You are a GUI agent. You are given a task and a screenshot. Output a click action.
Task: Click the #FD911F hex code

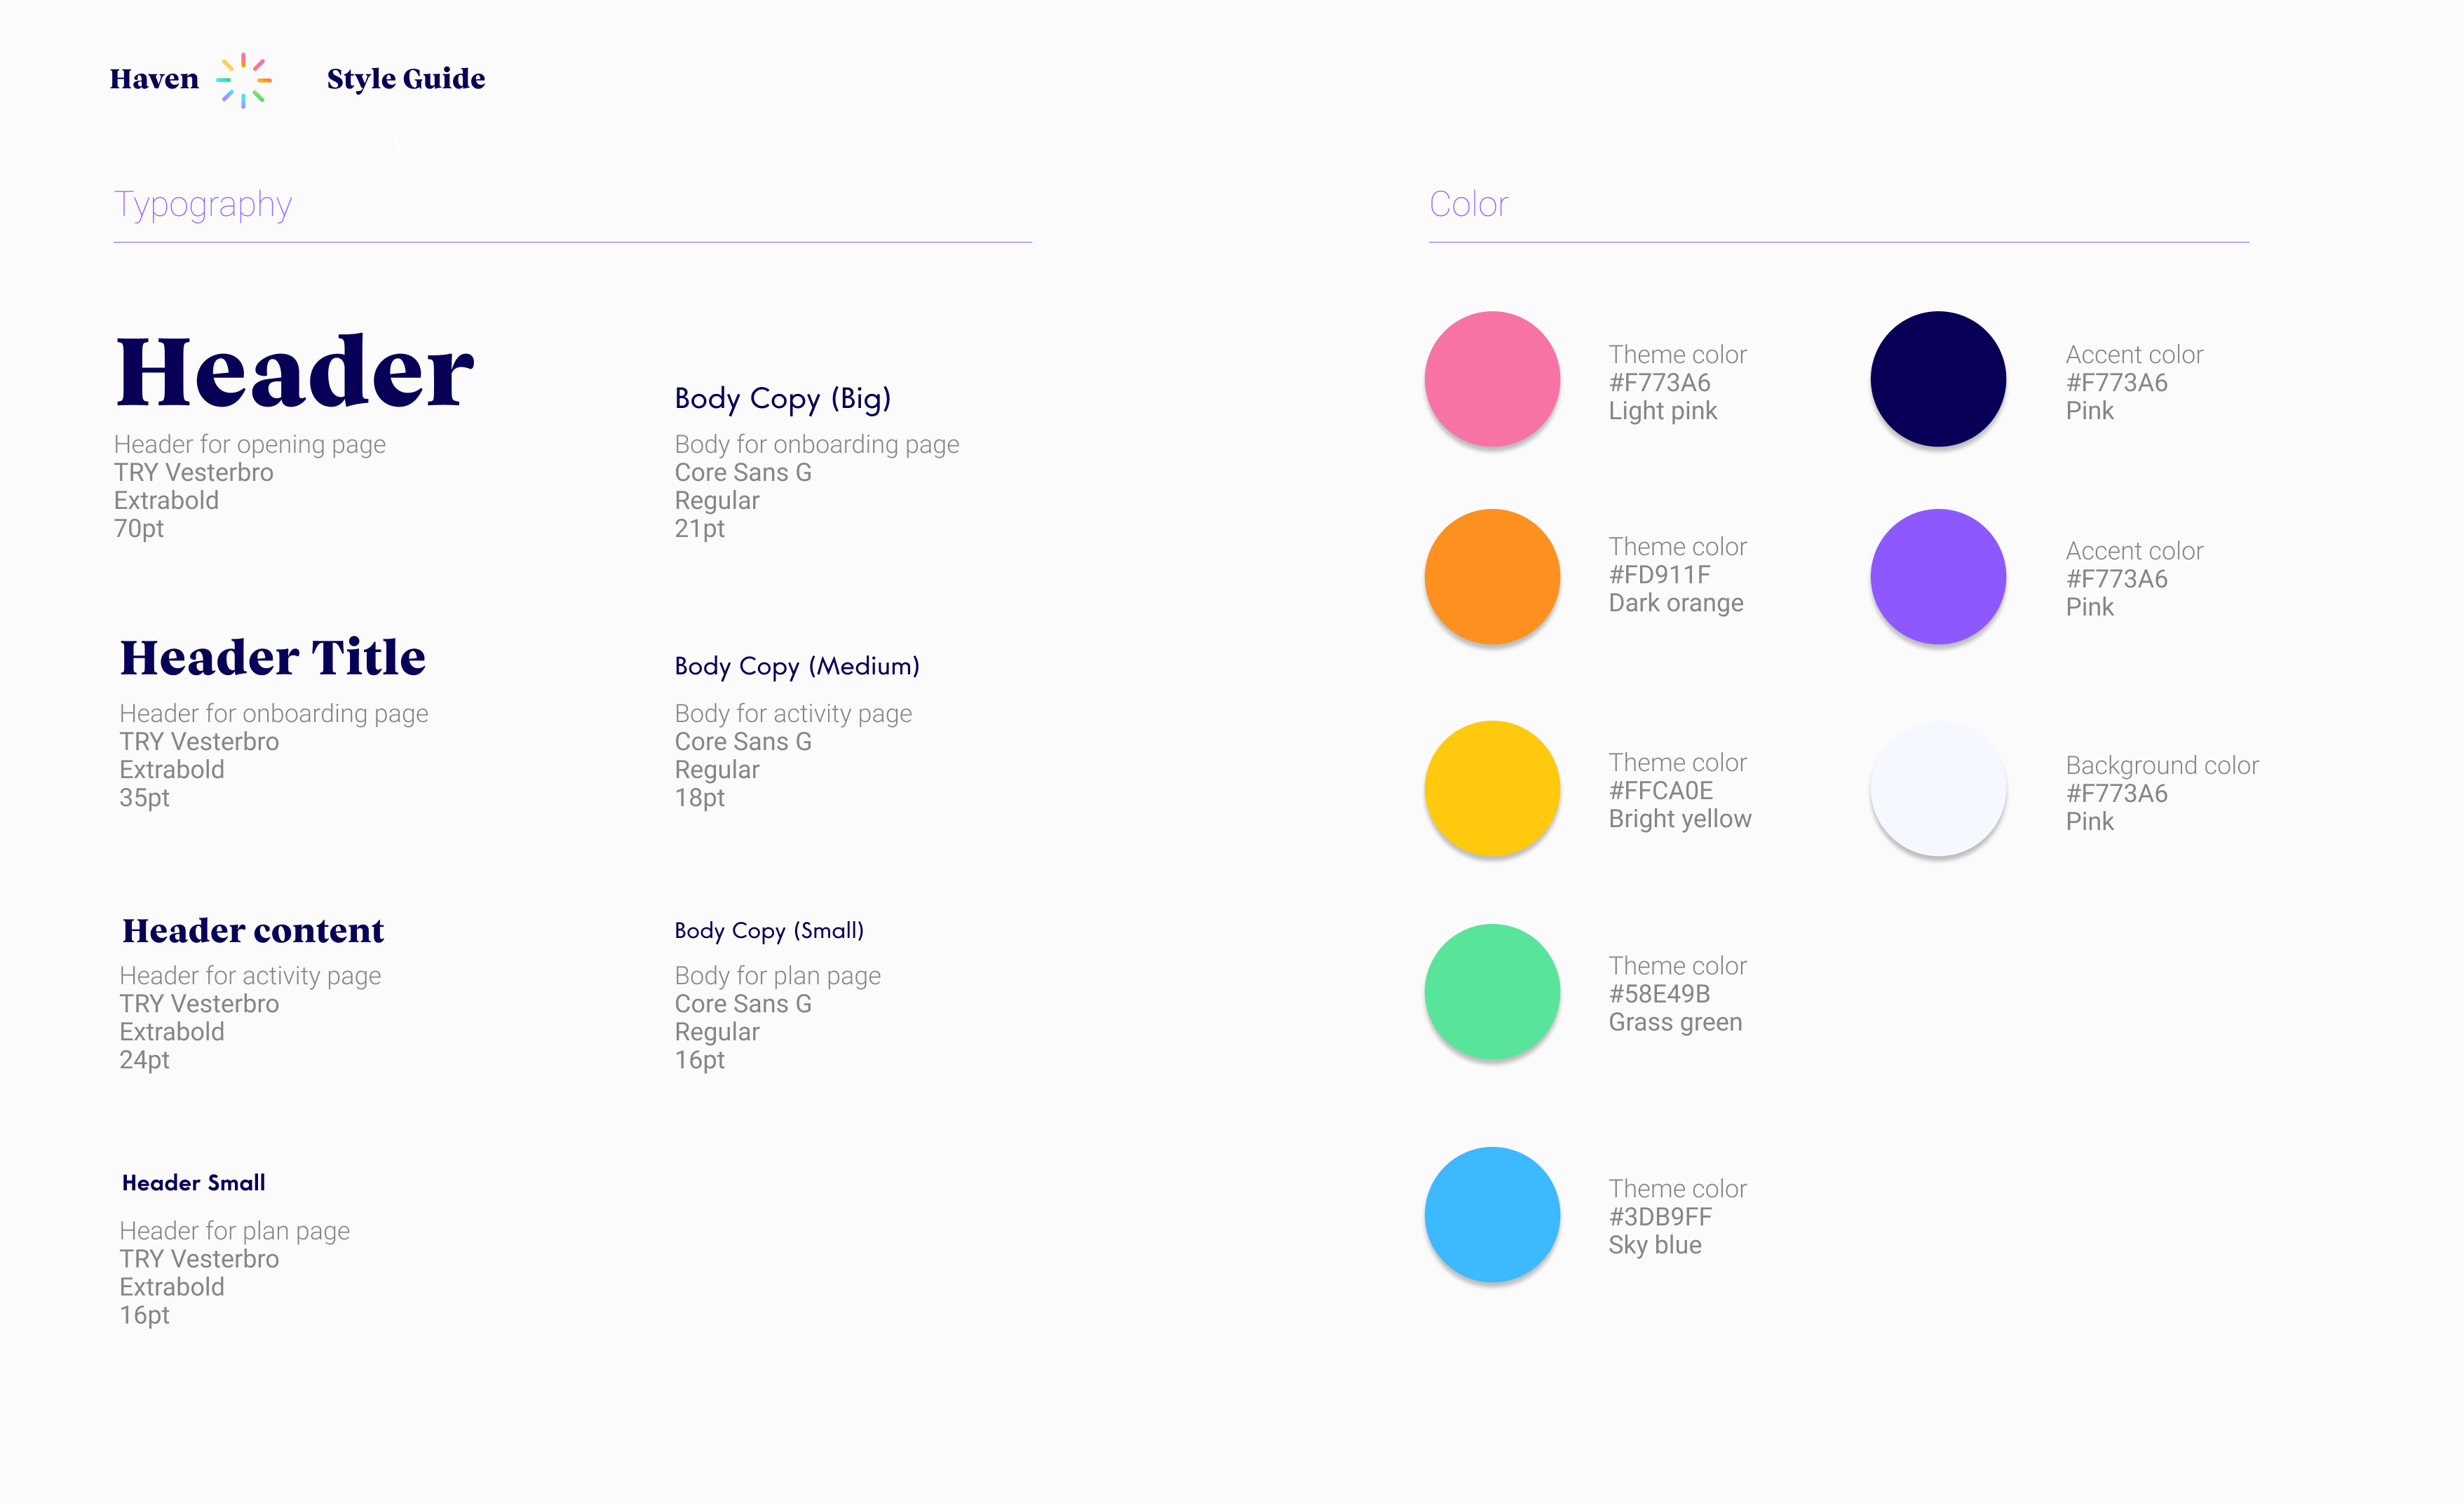tap(1660, 575)
